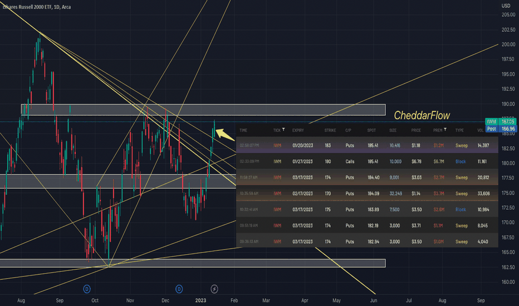Screen dimensions: 519x306
Task: Sort by the VOL column header
Action: tap(480, 130)
